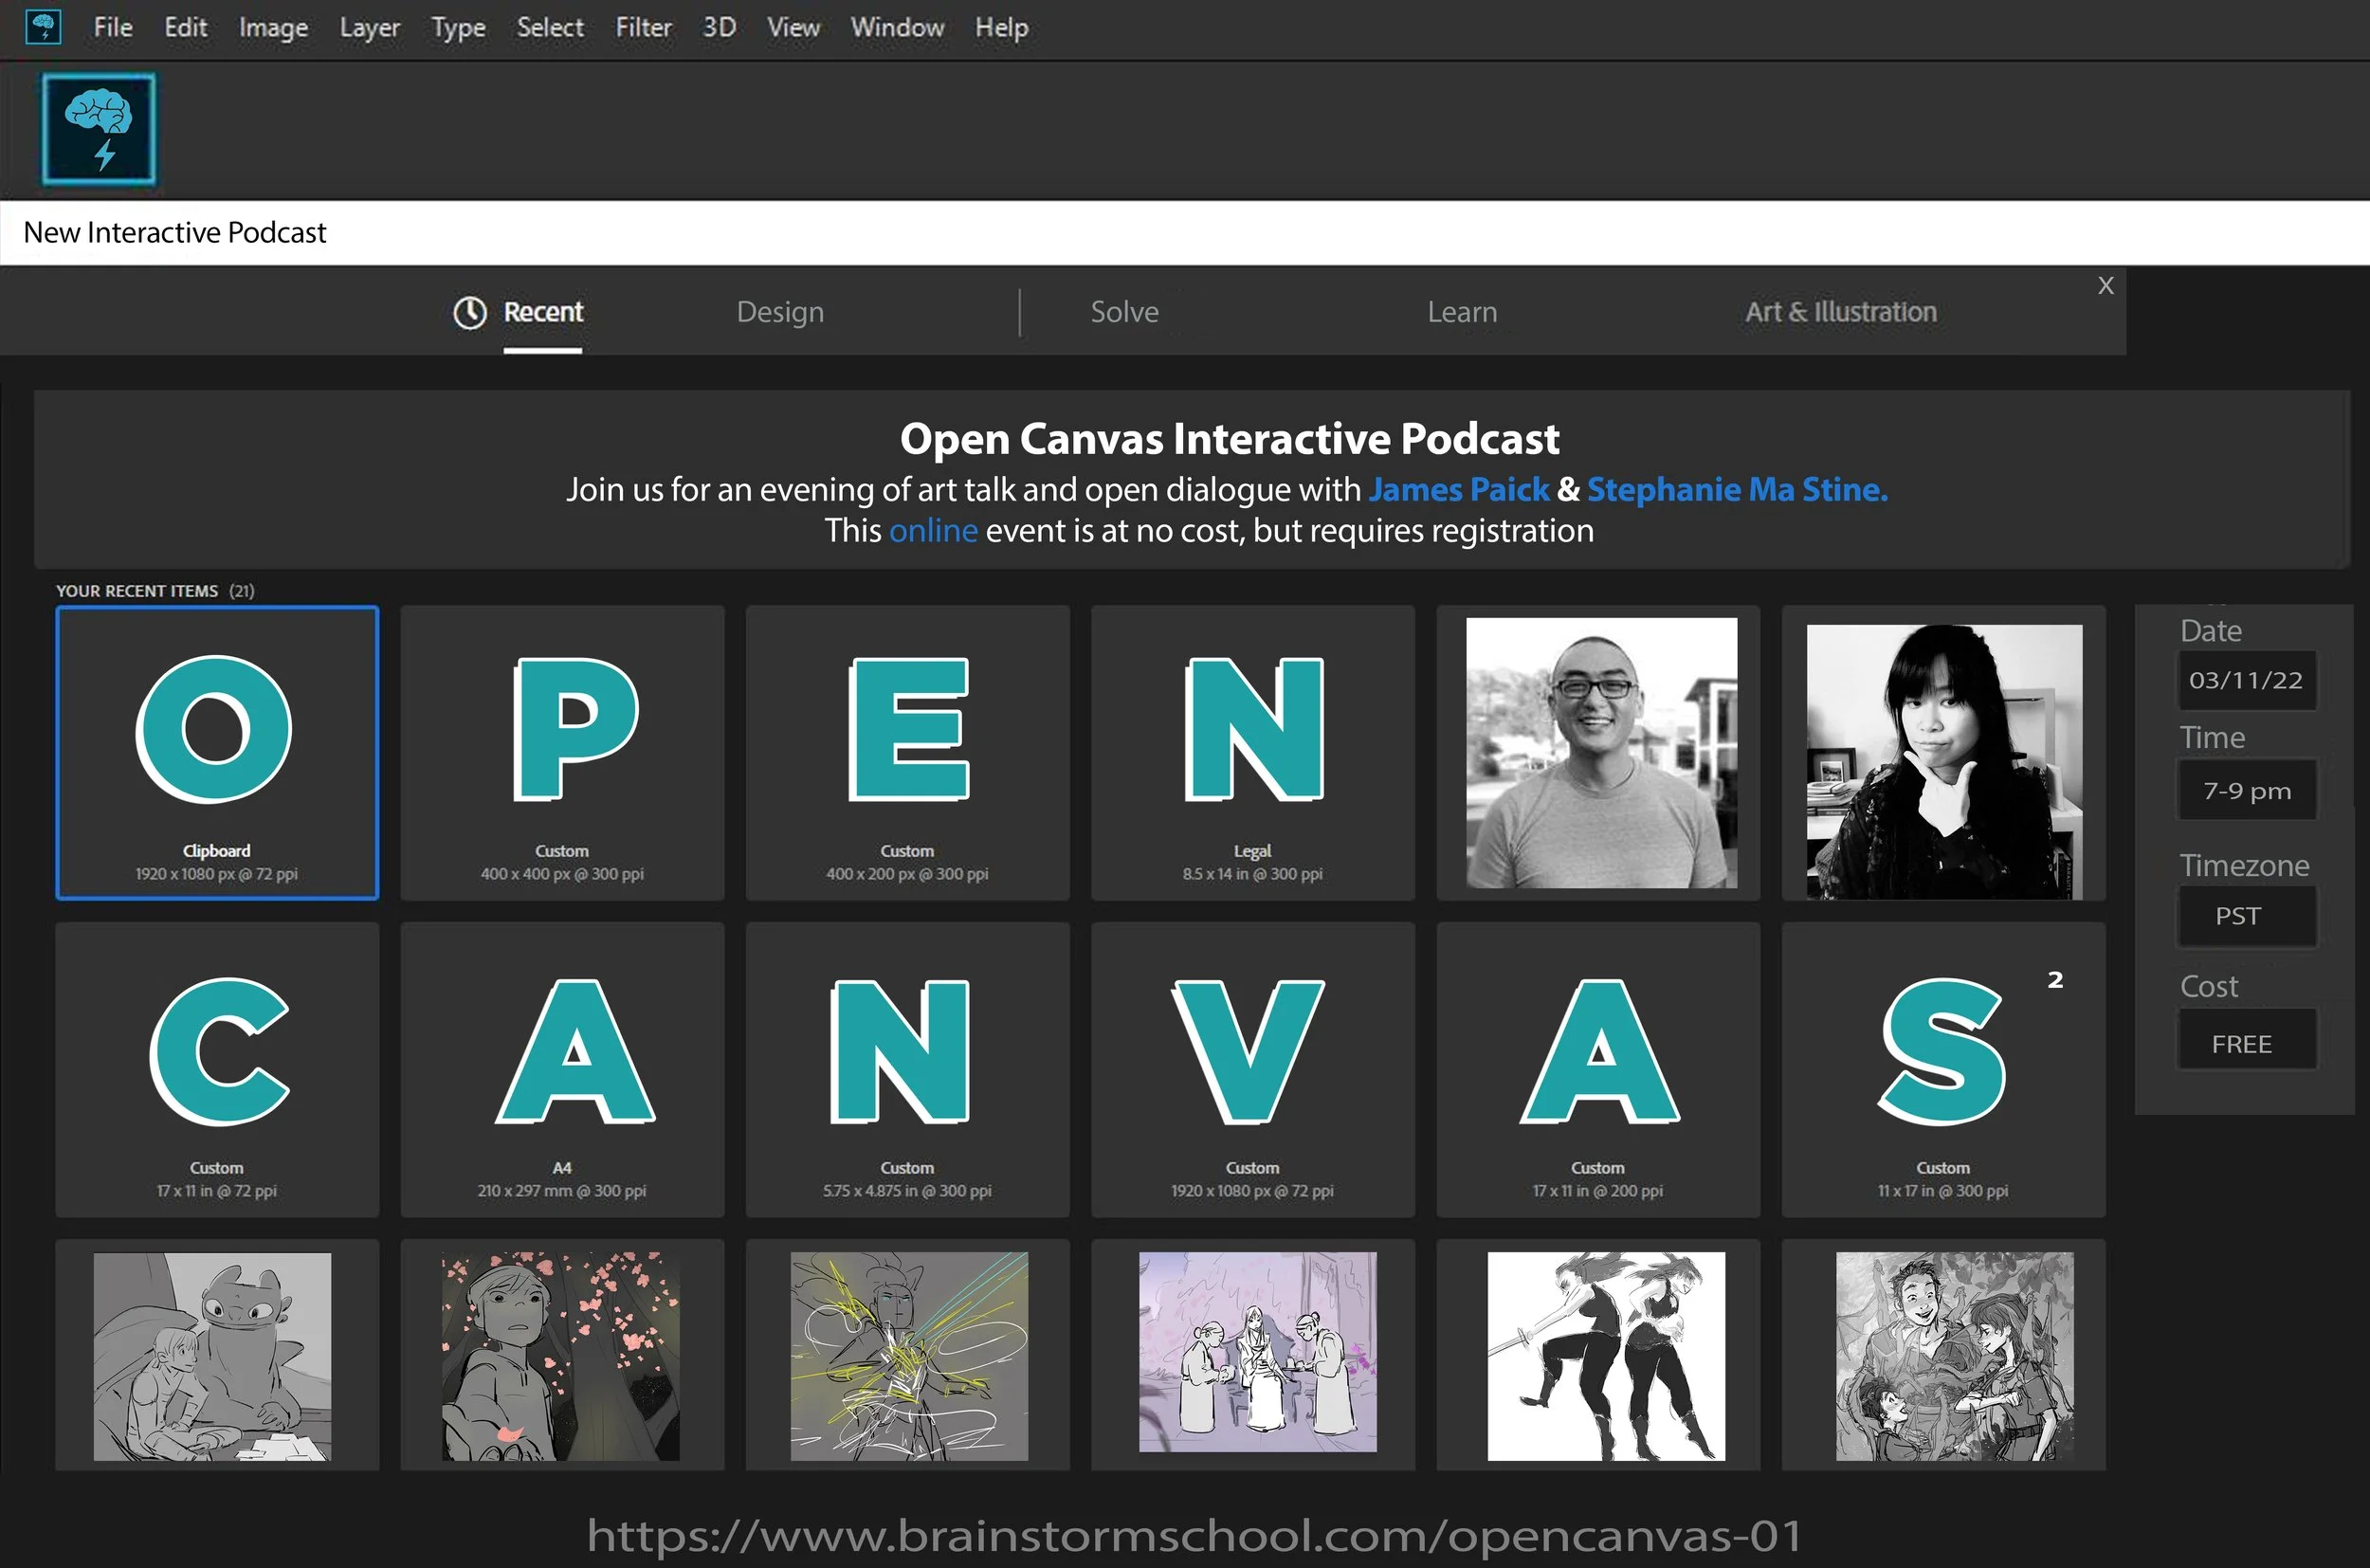Viewport: 2370px width, 1568px height.
Task: Switch to the Art & Illustration tab
Action: [x=1840, y=312]
